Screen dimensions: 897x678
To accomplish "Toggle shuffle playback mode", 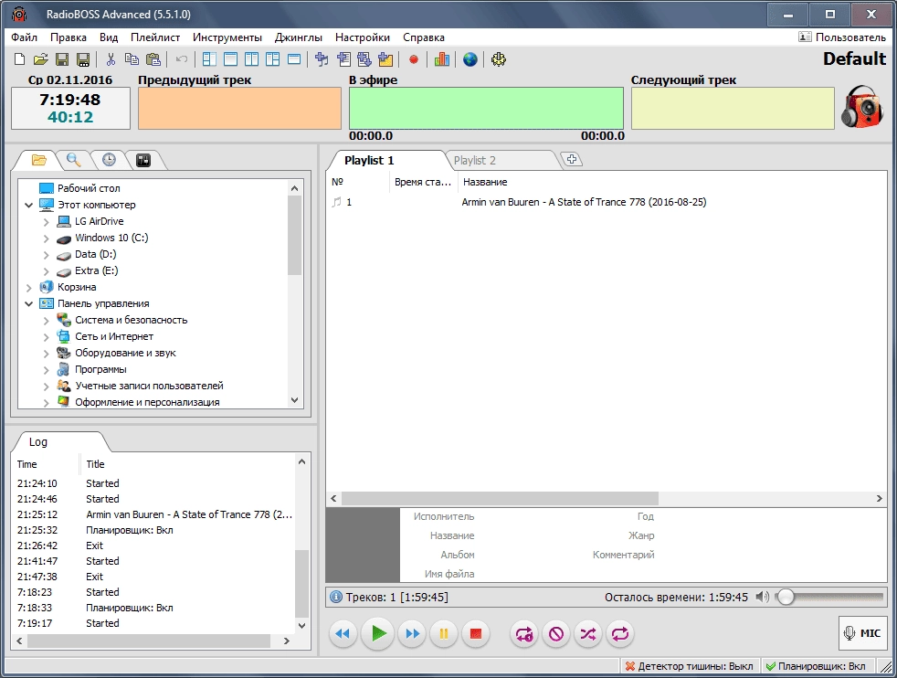I will tap(588, 634).
